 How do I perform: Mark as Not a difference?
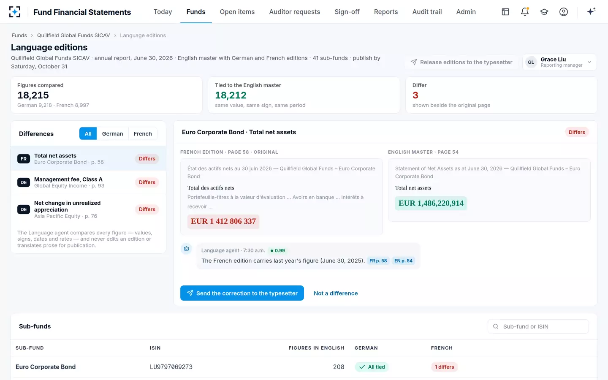click(x=336, y=293)
